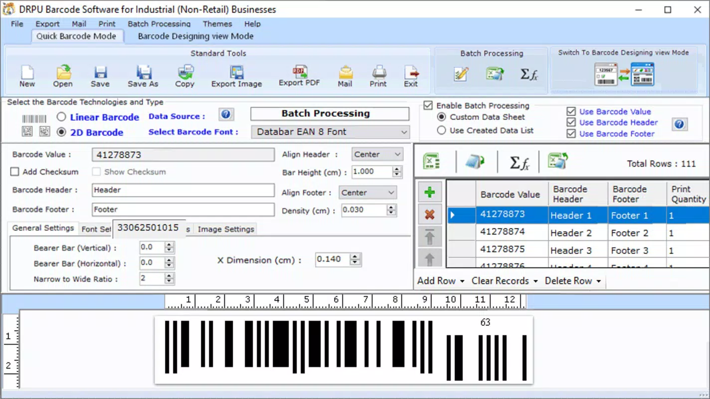Click the Bar Height spinner arrows
The width and height of the screenshot is (710, 399).
(397, 172)
